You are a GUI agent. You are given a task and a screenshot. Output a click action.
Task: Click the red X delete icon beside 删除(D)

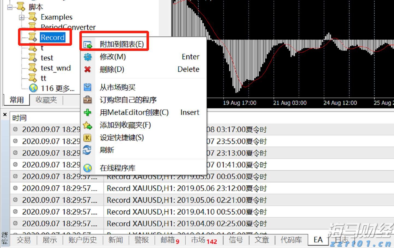[87, 69]
